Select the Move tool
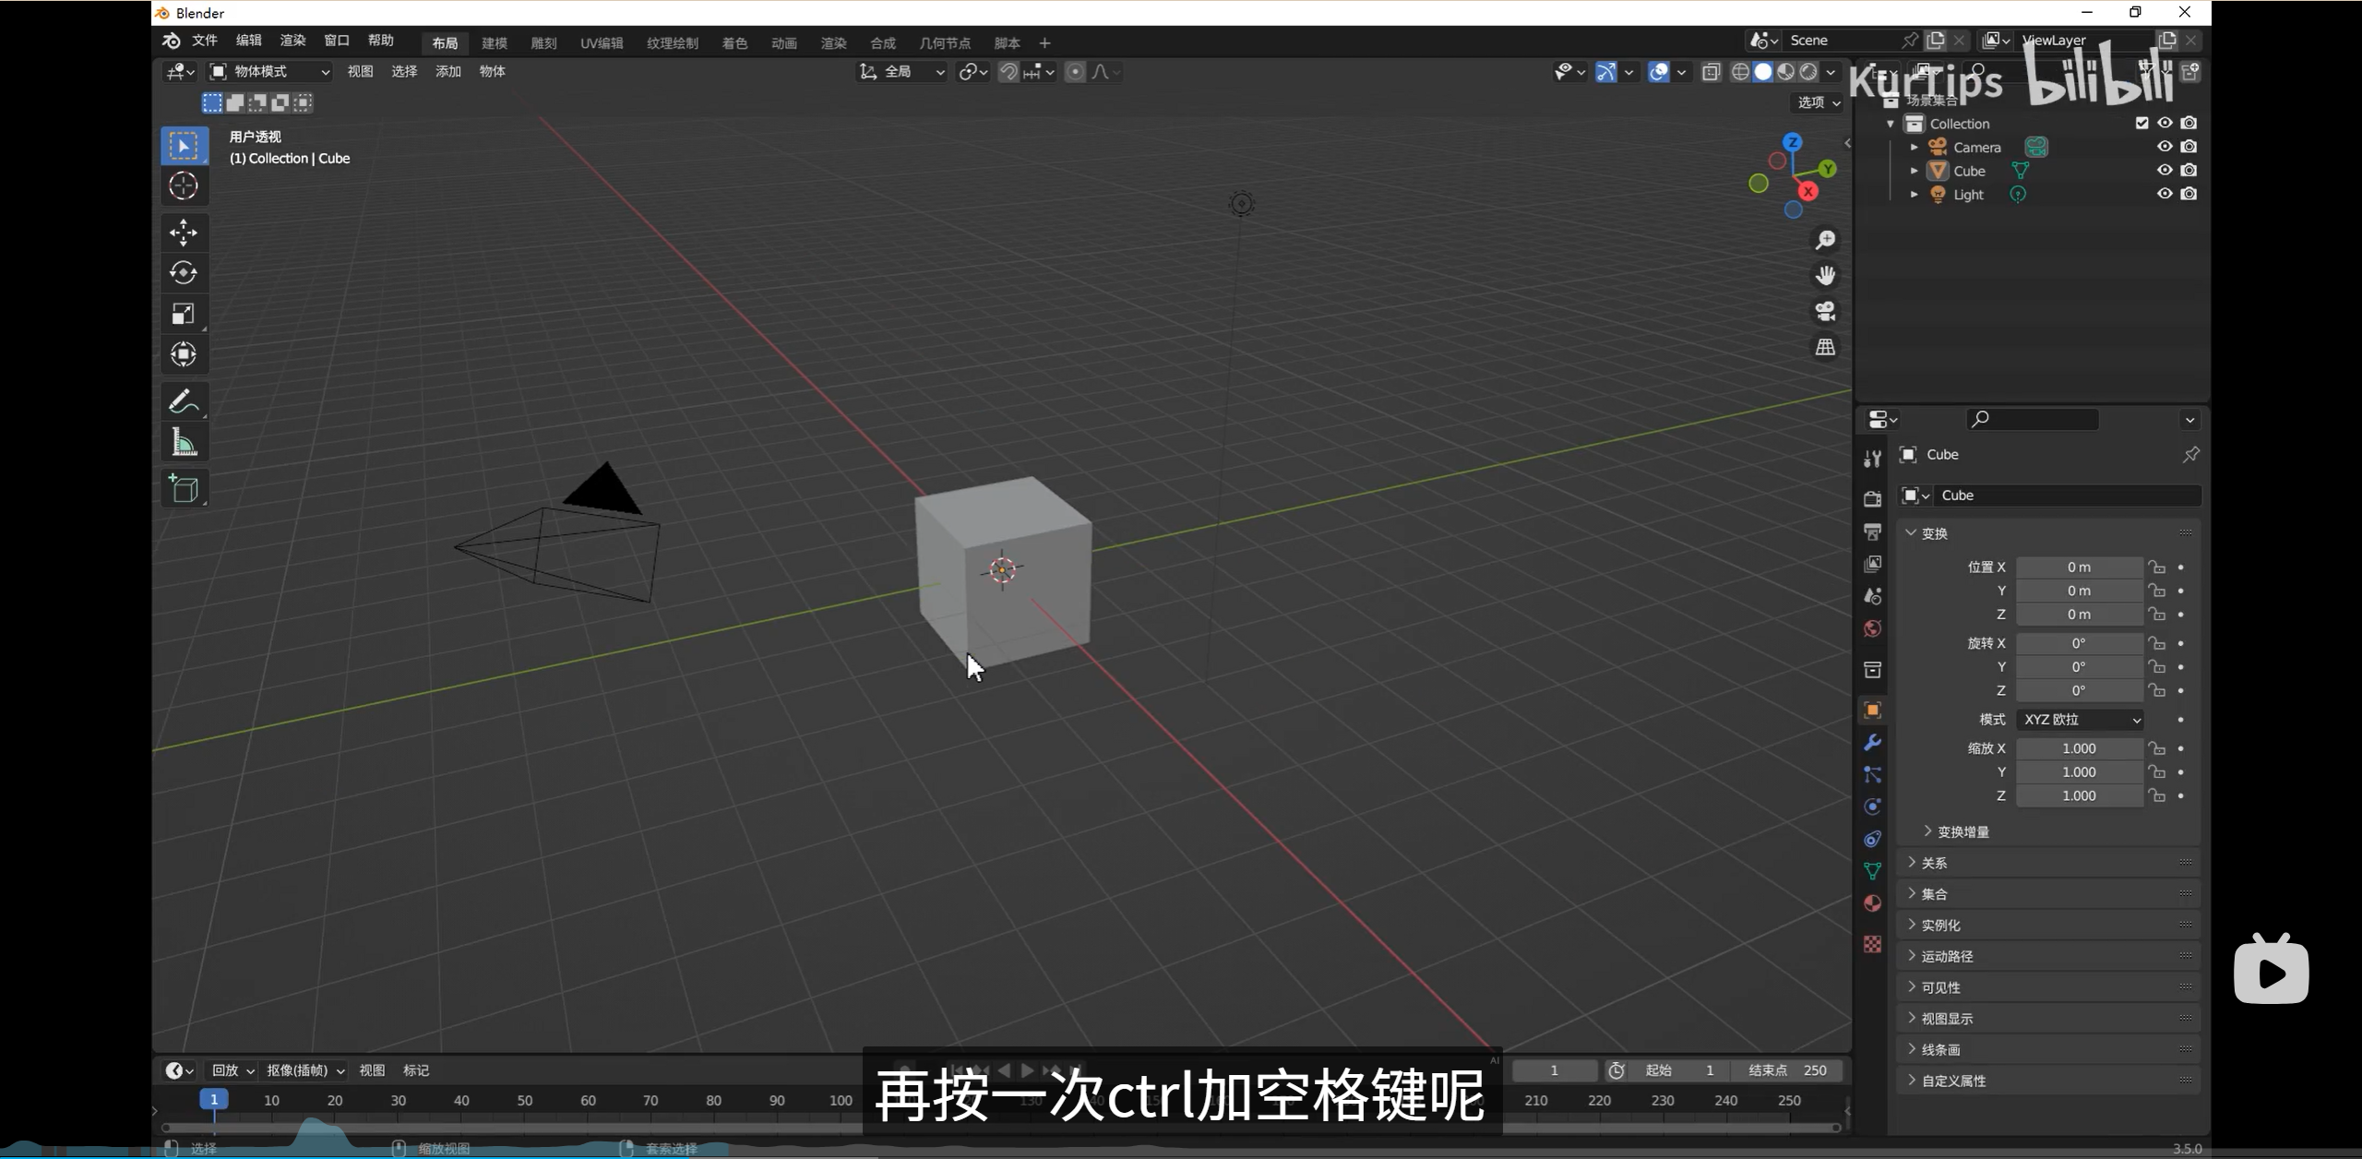This screenshot has width=2362, height=1159. pyautogui.click(x=184, y=233)
